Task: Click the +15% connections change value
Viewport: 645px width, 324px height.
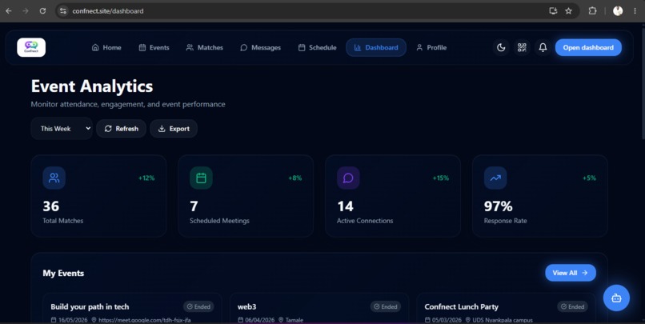Action: pyautogui.click(x=441, y=178)
